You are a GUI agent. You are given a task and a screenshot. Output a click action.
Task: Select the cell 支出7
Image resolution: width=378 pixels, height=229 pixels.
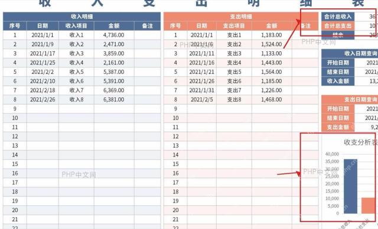(x=234, y=90)
